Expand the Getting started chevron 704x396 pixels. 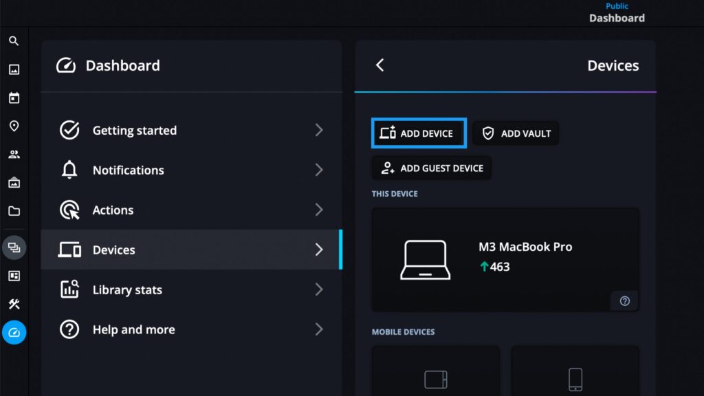click(319, 130)
